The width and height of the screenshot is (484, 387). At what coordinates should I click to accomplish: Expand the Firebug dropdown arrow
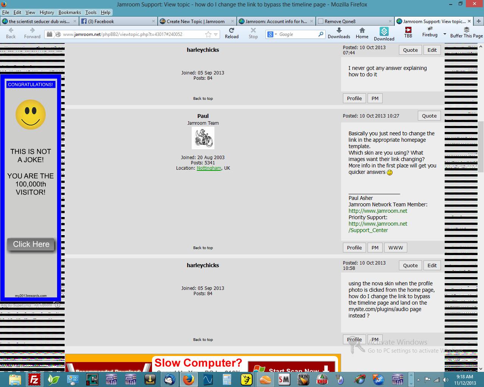445,34
